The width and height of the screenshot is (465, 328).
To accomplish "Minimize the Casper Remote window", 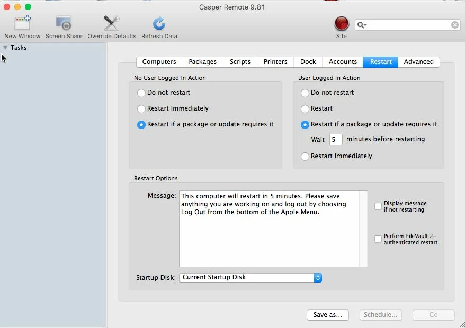I will (x=17, y=7).
